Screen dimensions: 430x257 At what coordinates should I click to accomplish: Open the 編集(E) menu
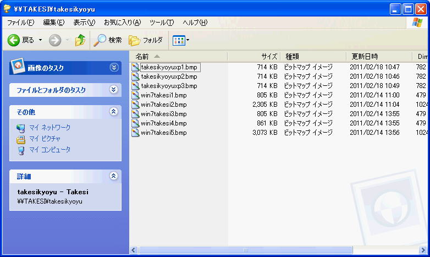[x=54, y=23]
